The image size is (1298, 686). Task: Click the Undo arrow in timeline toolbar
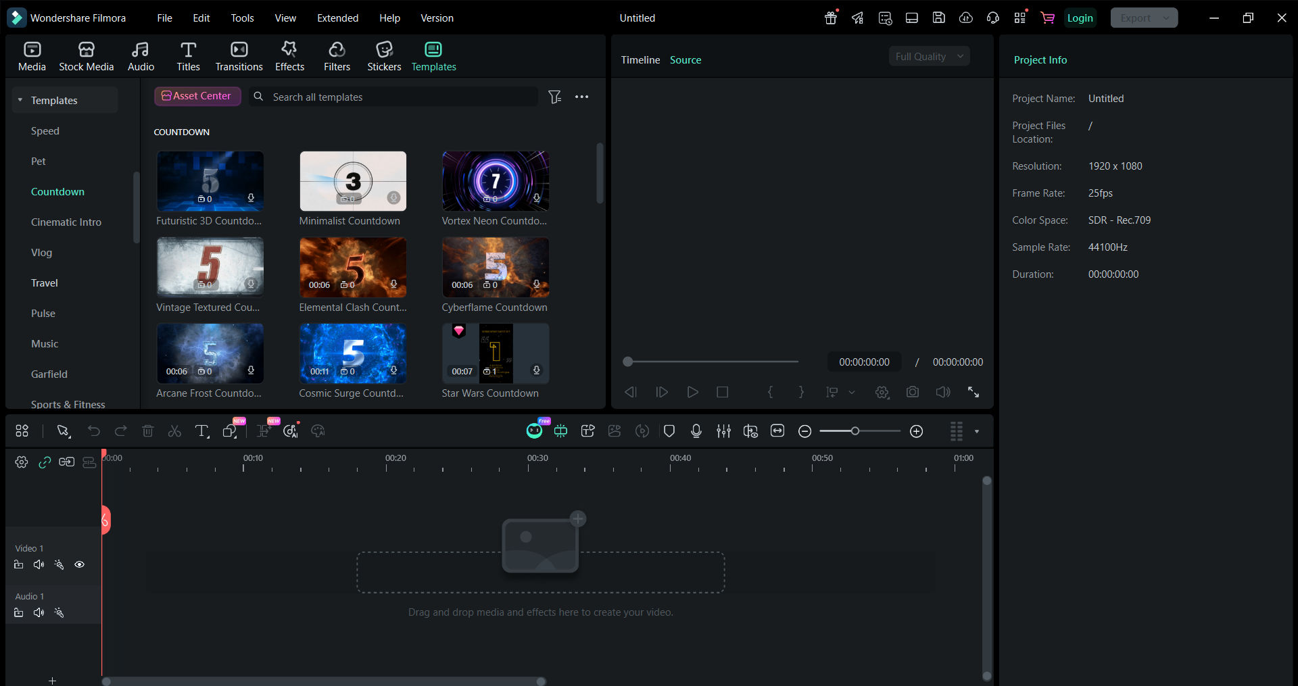click(93, 431)
